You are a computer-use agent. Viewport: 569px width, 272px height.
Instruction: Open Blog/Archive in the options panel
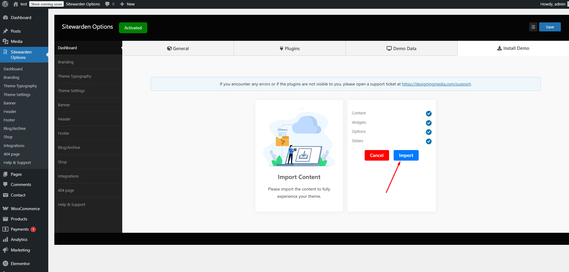(x=88, y=147)
